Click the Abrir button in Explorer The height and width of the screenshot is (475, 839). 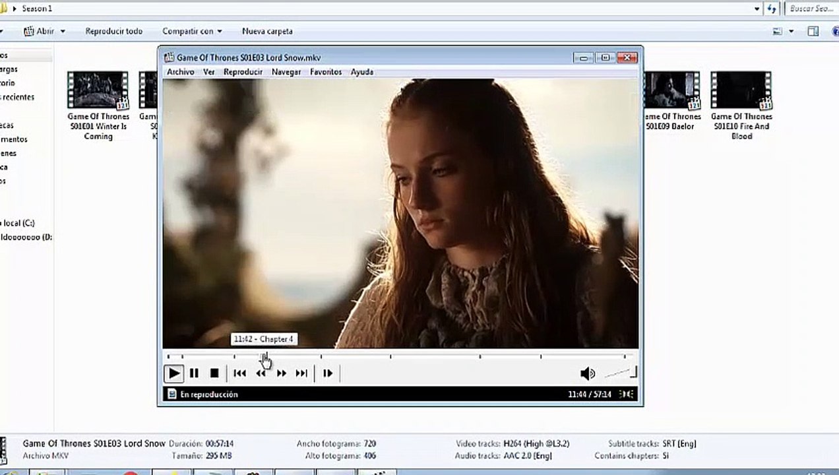coord(40,31)
